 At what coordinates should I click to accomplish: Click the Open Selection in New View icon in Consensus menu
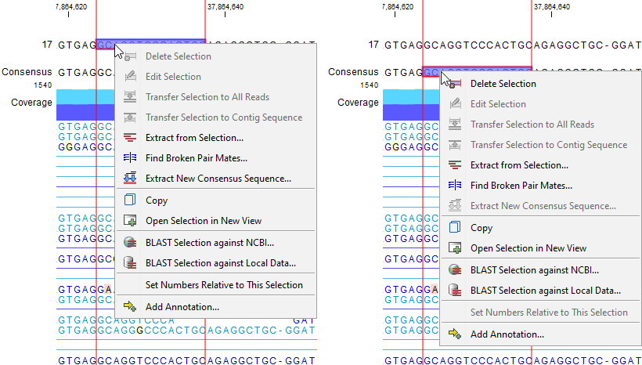(456, 248)
